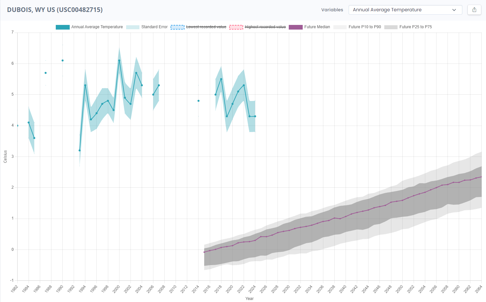Viewport: 486px width, 302px height.
Task: Click the 2024 final observed data point
Action: (x=255, y=116)
